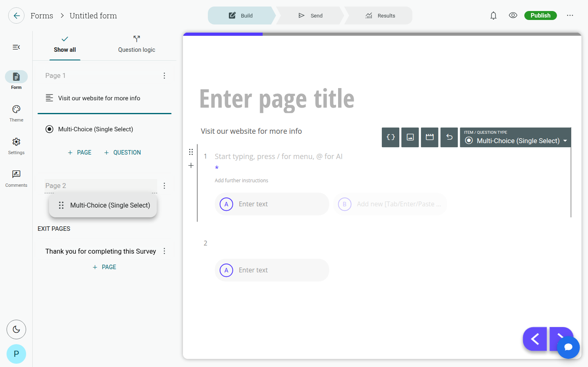
Task: Click the curly braces variables icon
Action: click(x=391, y=137)
